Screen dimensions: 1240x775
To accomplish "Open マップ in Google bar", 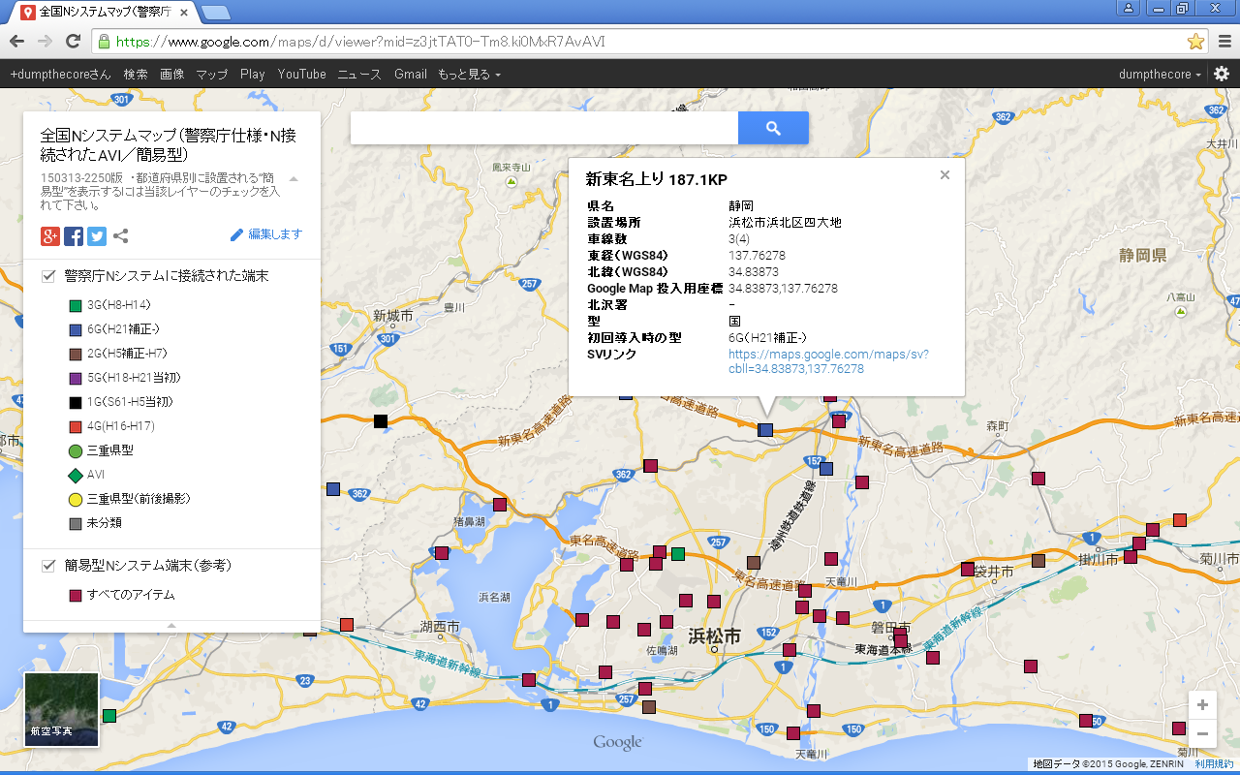I will coord(211,74).
